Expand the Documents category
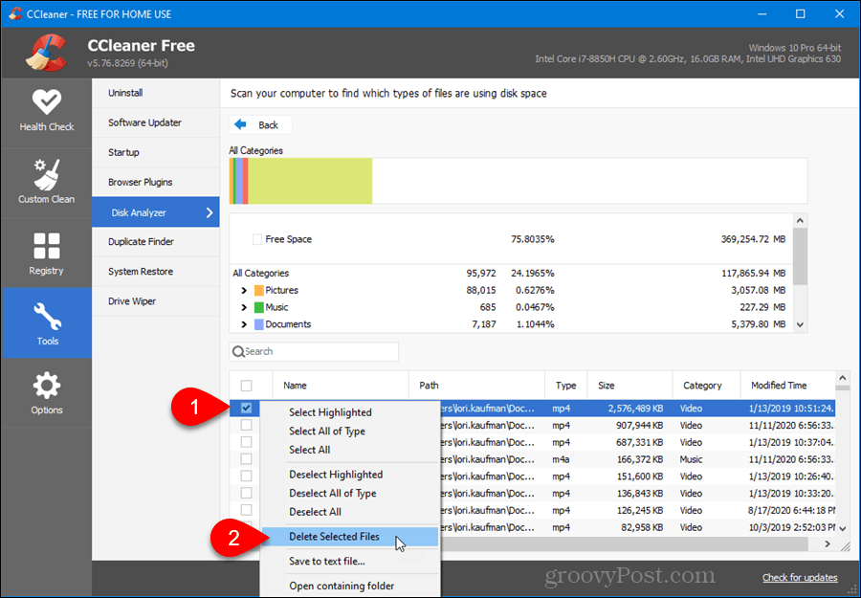The height and width of the screenshot is (598, 861). click(244, 324)
